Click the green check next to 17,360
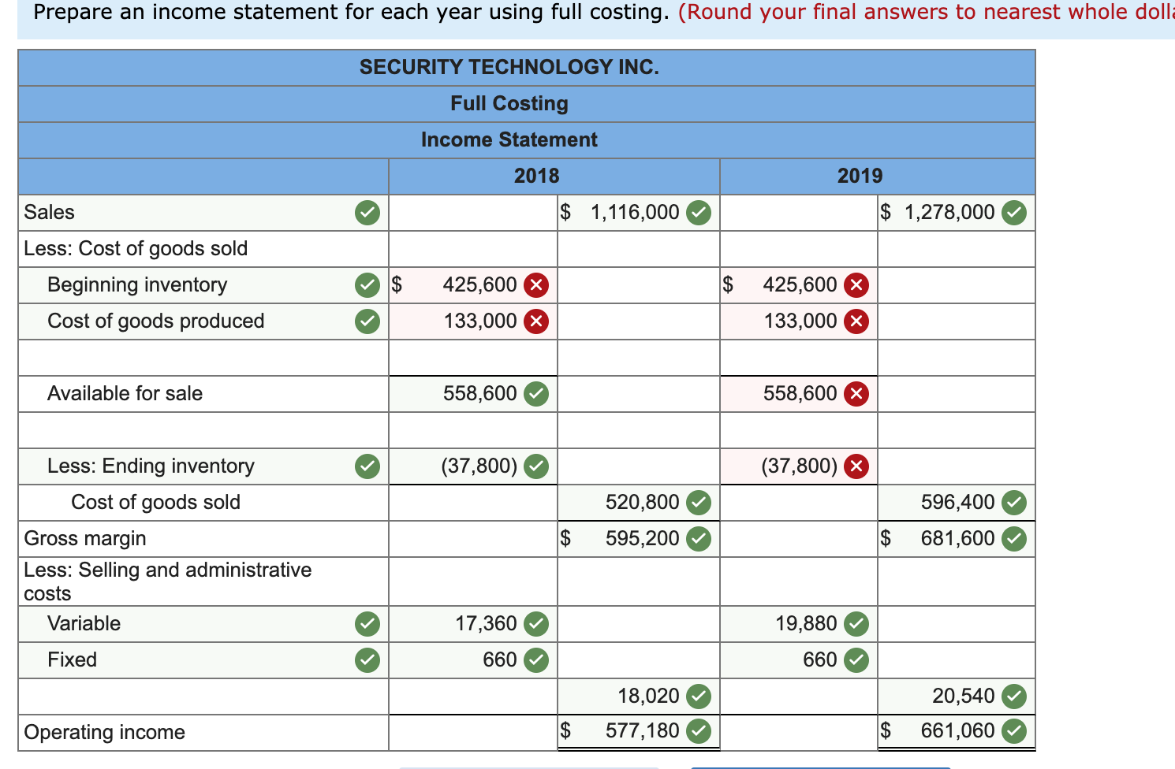Image resolution: width=1175 pixels, height=769 pixels. (536, 623)
